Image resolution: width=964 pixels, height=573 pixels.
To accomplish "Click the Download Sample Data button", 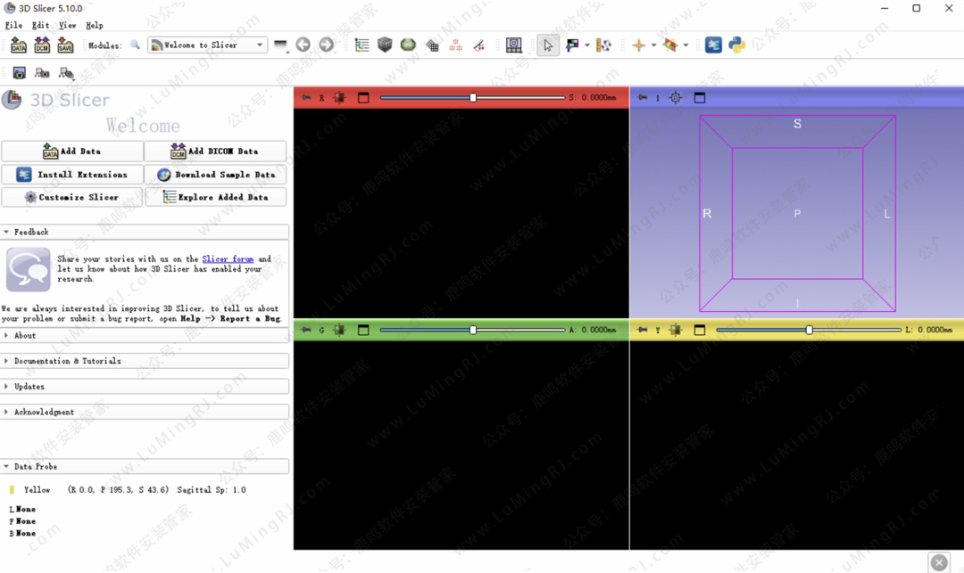I will pyautogui.click(x=215, y=175).
